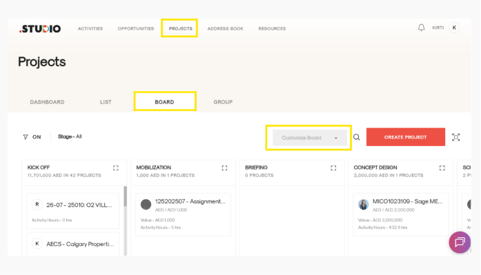Click '11,701,000 AED IN 42 PROJECTS' text
The width and height of the screenshot is (481, 275).
point(64,176)
